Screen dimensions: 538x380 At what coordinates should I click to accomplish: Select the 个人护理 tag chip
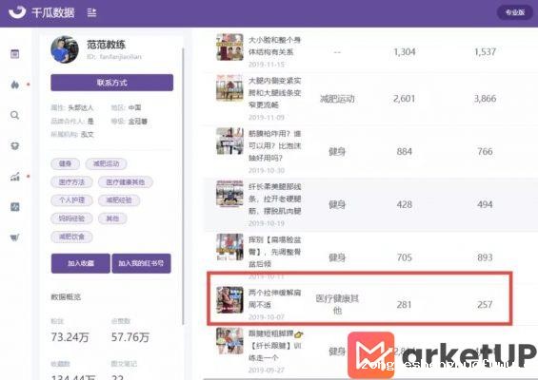click(71, 199)
